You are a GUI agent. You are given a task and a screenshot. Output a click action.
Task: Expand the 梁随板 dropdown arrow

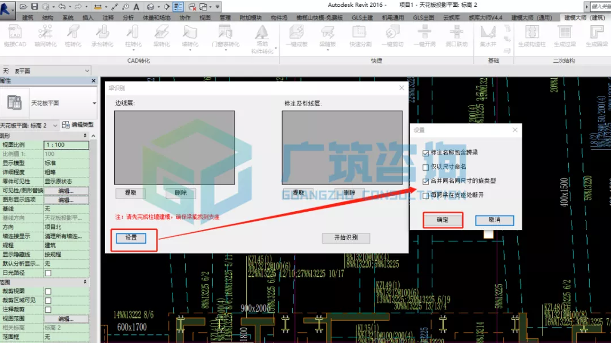pos(327,50)
